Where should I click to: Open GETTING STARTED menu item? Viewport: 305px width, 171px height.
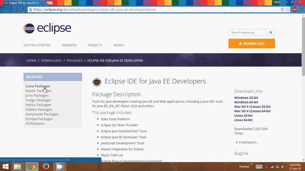(x=37, y=45)
